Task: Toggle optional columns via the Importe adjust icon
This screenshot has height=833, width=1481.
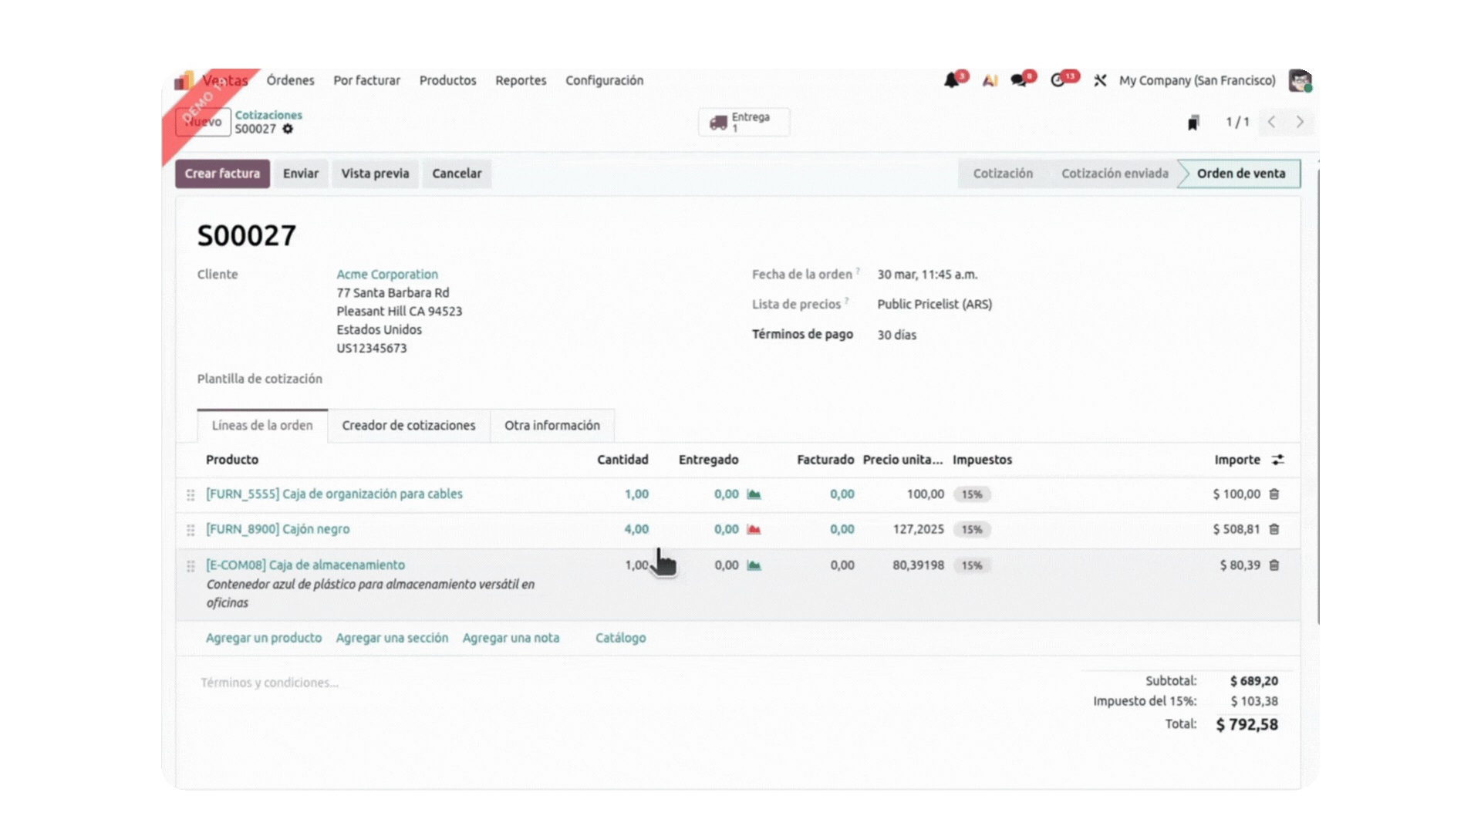Action: 1278,460
